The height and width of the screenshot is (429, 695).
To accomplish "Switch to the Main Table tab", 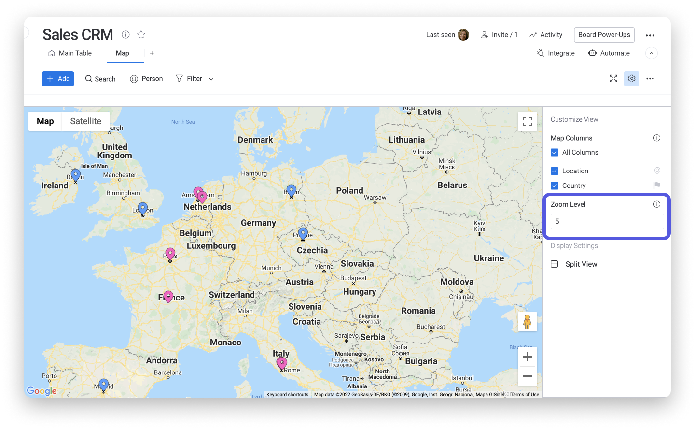I will click(70, 53).
